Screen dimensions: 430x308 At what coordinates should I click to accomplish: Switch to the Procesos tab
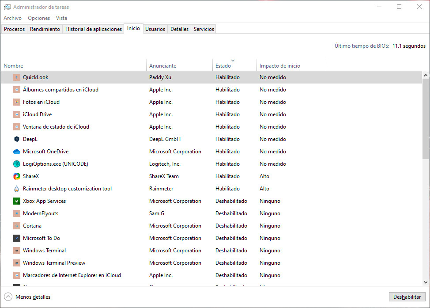click(14, 29)
